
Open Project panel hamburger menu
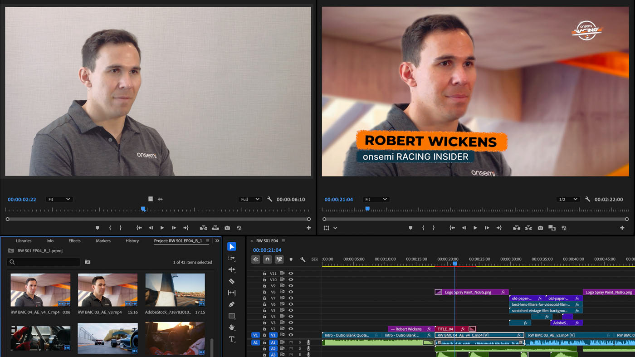click(x=208, y=241)
